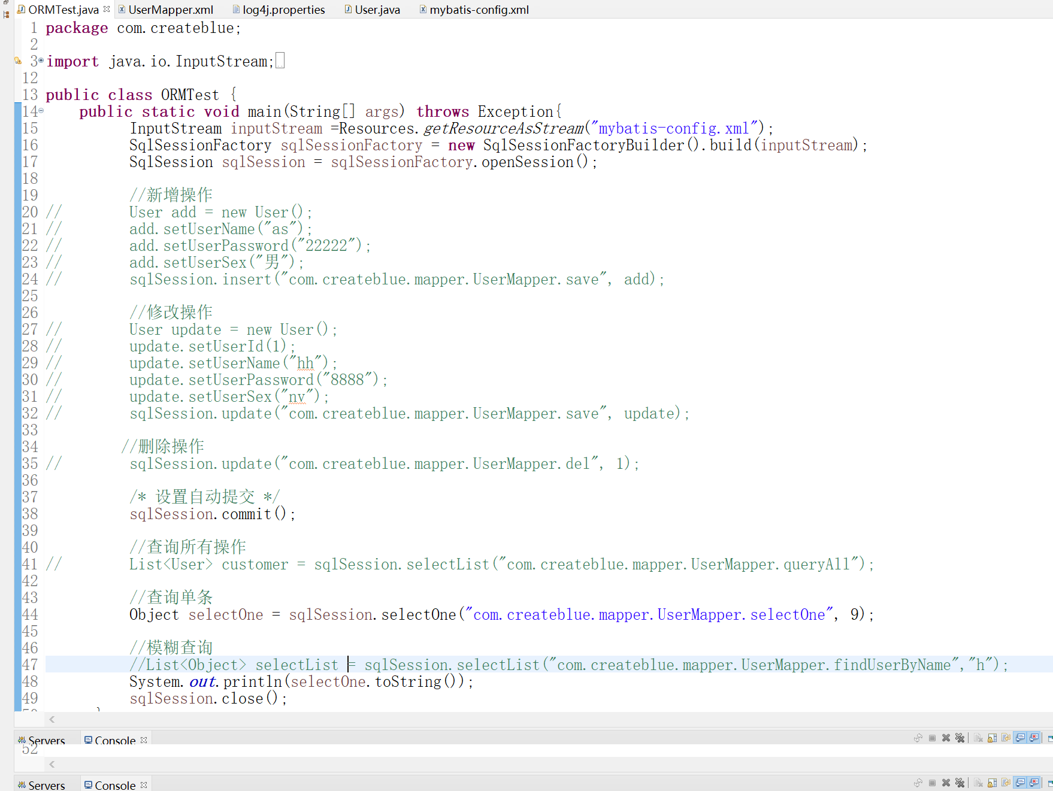1053x791 pixels.
Task: Click the greyed relaunch arrows icon in upper Console
Action: (x=918, y=738)
